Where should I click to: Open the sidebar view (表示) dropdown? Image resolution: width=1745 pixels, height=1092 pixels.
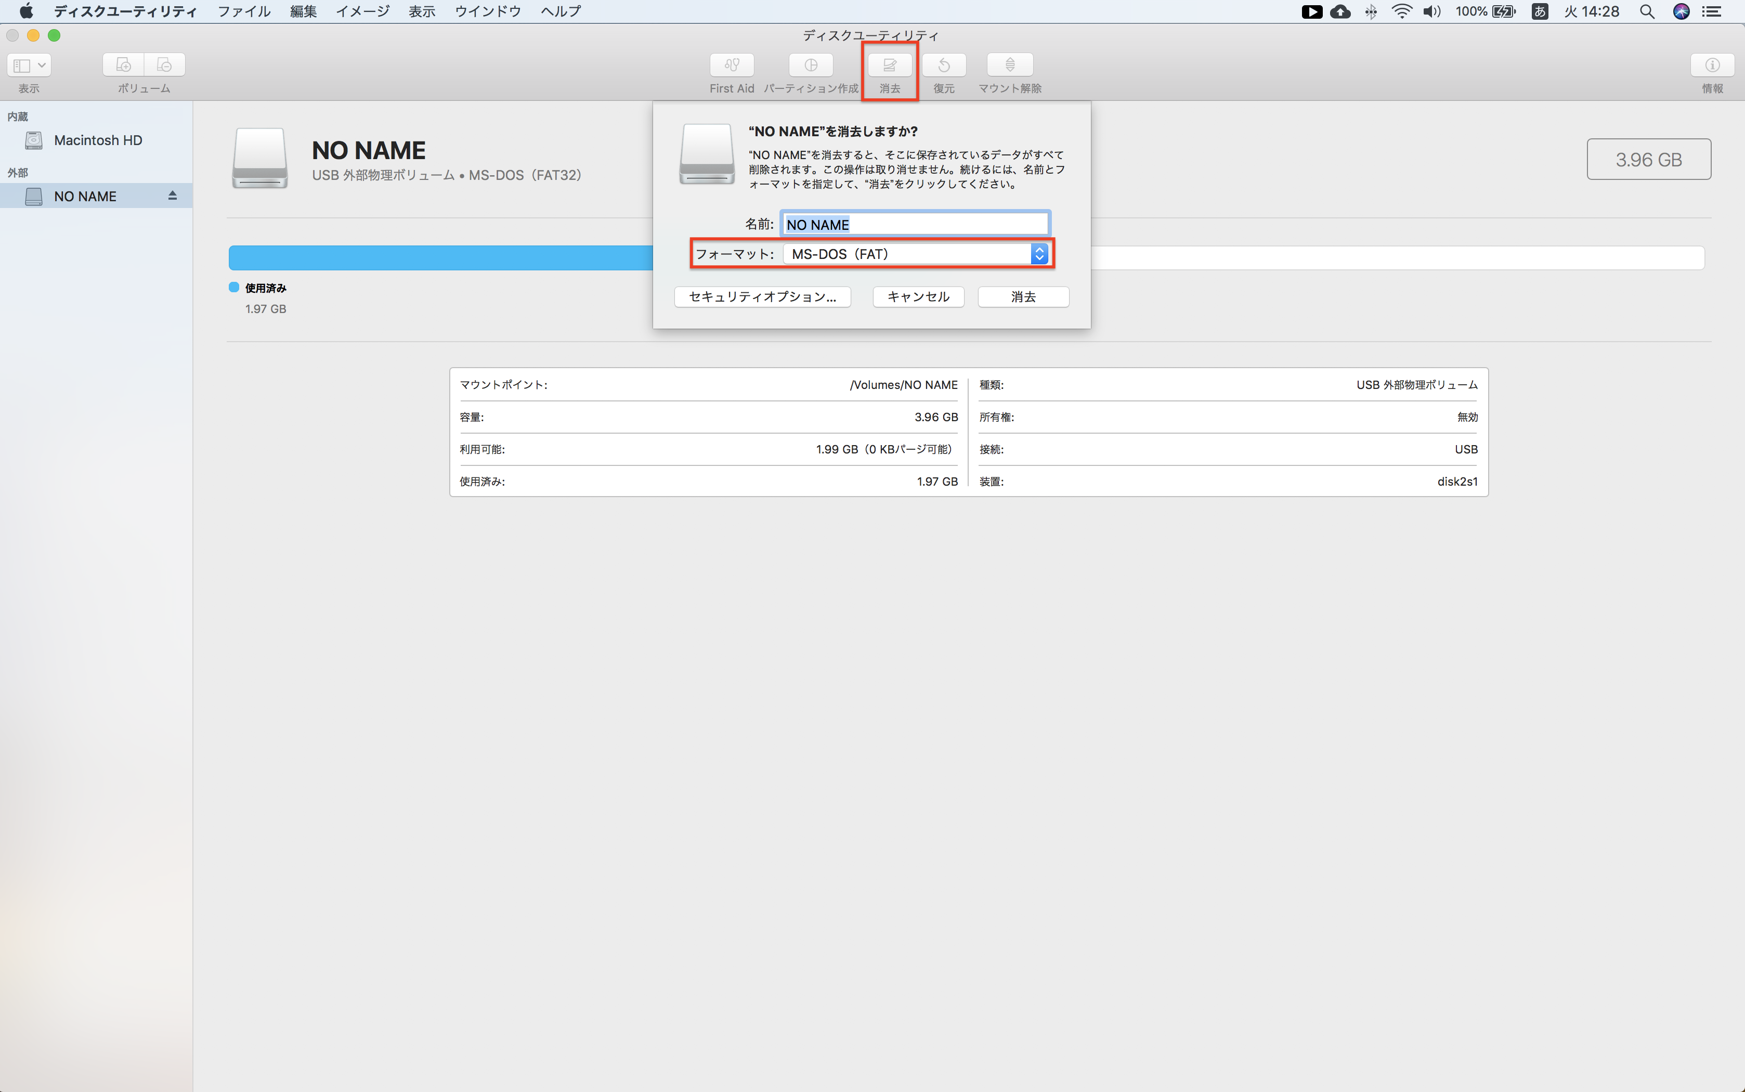[x=29, y=65]
